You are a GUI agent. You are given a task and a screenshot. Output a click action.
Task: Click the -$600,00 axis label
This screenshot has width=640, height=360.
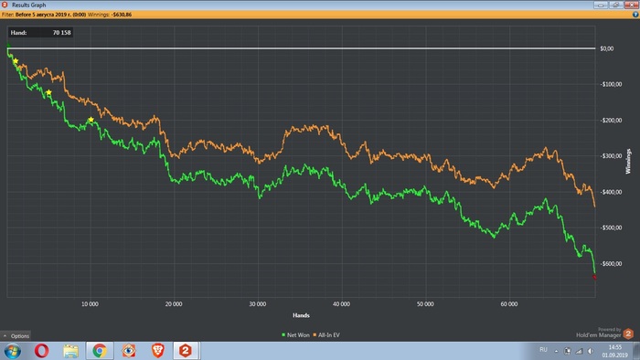click(611, 264)
